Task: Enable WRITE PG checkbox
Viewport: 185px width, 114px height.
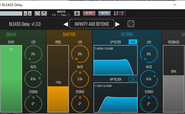Action: (x=58, y=15)
